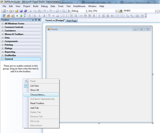Open the New Project icon dropdown arrow
This screenshot has height=133, width=160.
pos(7,11)
